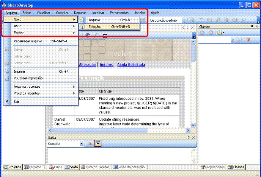Click the search magnifier in the Classes panel
Screen dimensions: 261x177
(239, 40)
